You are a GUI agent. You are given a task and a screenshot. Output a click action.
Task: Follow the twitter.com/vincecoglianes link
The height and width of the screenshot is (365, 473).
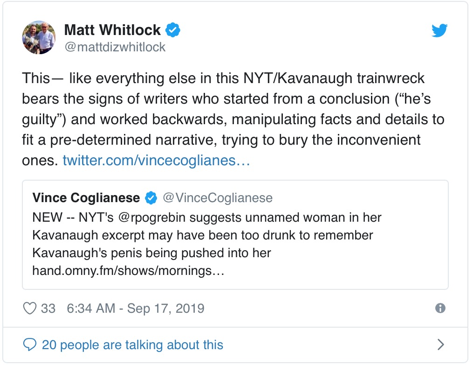[x=157, y=161]
